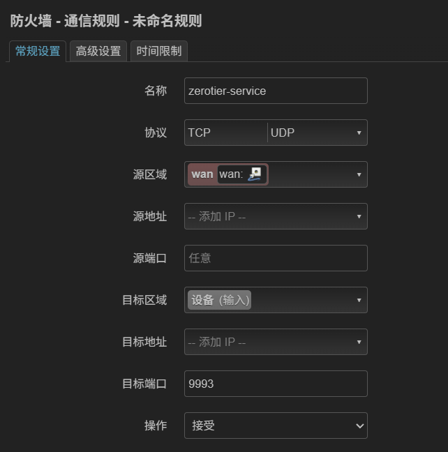Image resolution: width=448 pixels, height=452 pixels.
Task: Click the TCP protocol tag
Action: pyautogui.click(x=200, y=133)
